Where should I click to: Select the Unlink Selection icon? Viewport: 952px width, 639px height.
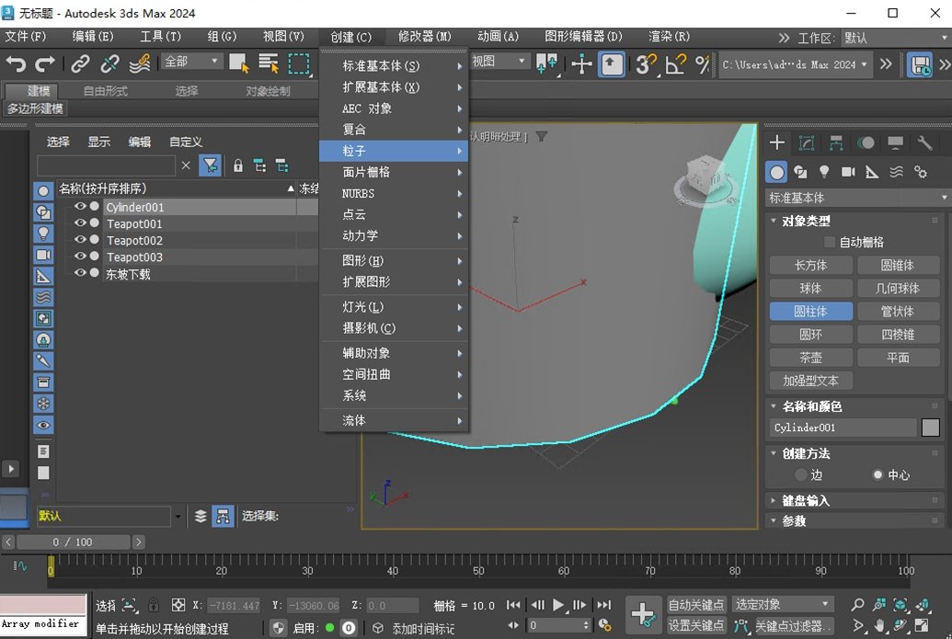[x=109, y=63]
